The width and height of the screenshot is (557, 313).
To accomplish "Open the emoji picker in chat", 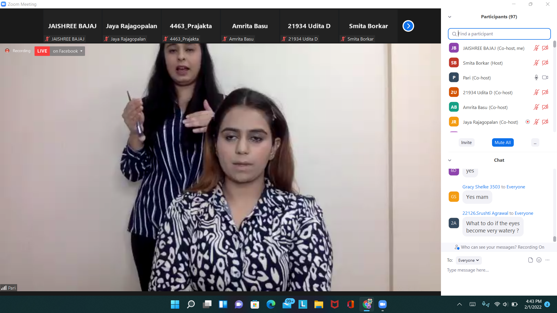I will click(x=539, y=260).
